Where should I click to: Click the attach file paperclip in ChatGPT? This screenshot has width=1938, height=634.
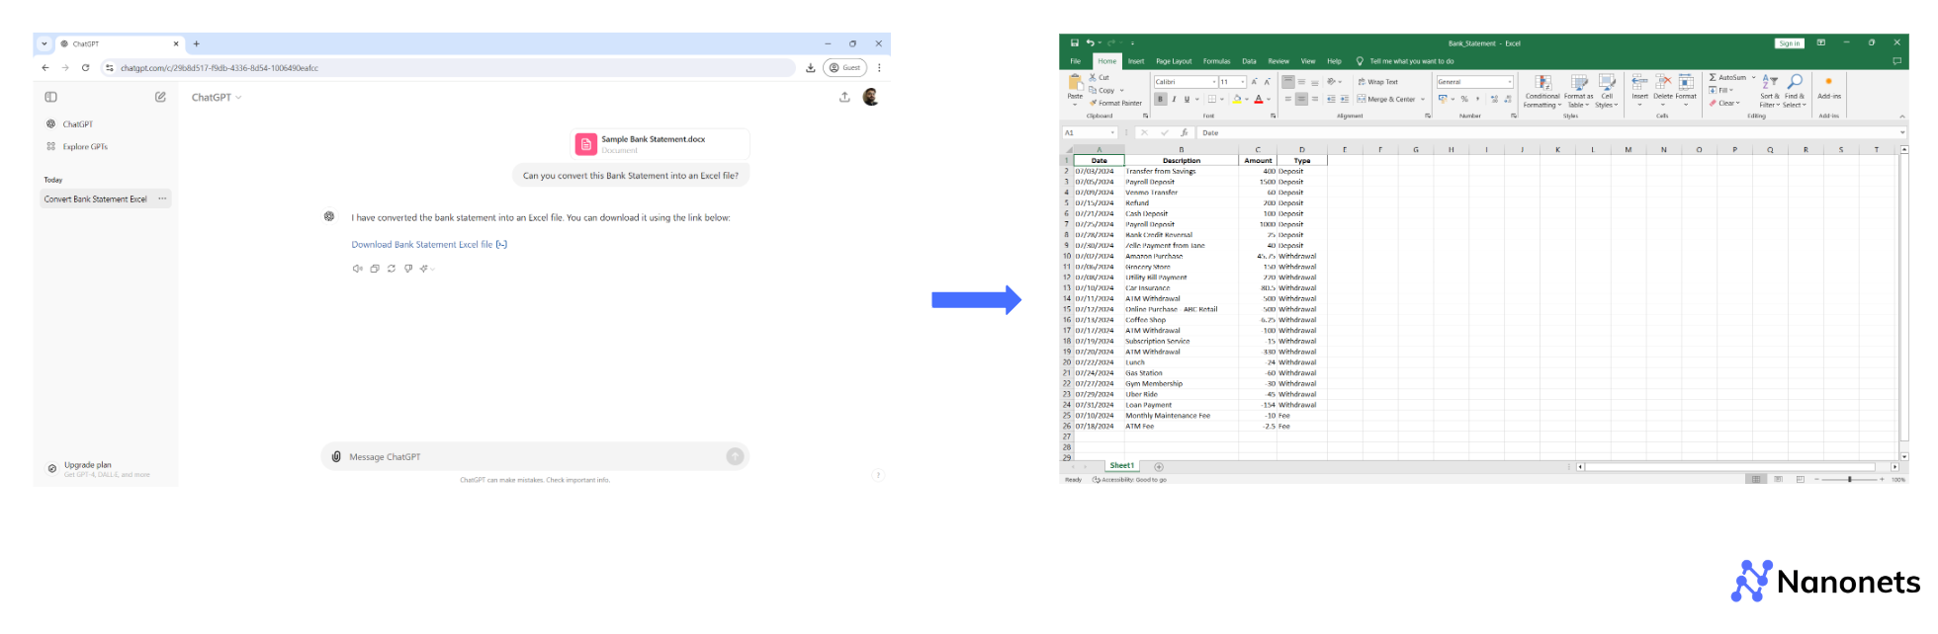336,456
